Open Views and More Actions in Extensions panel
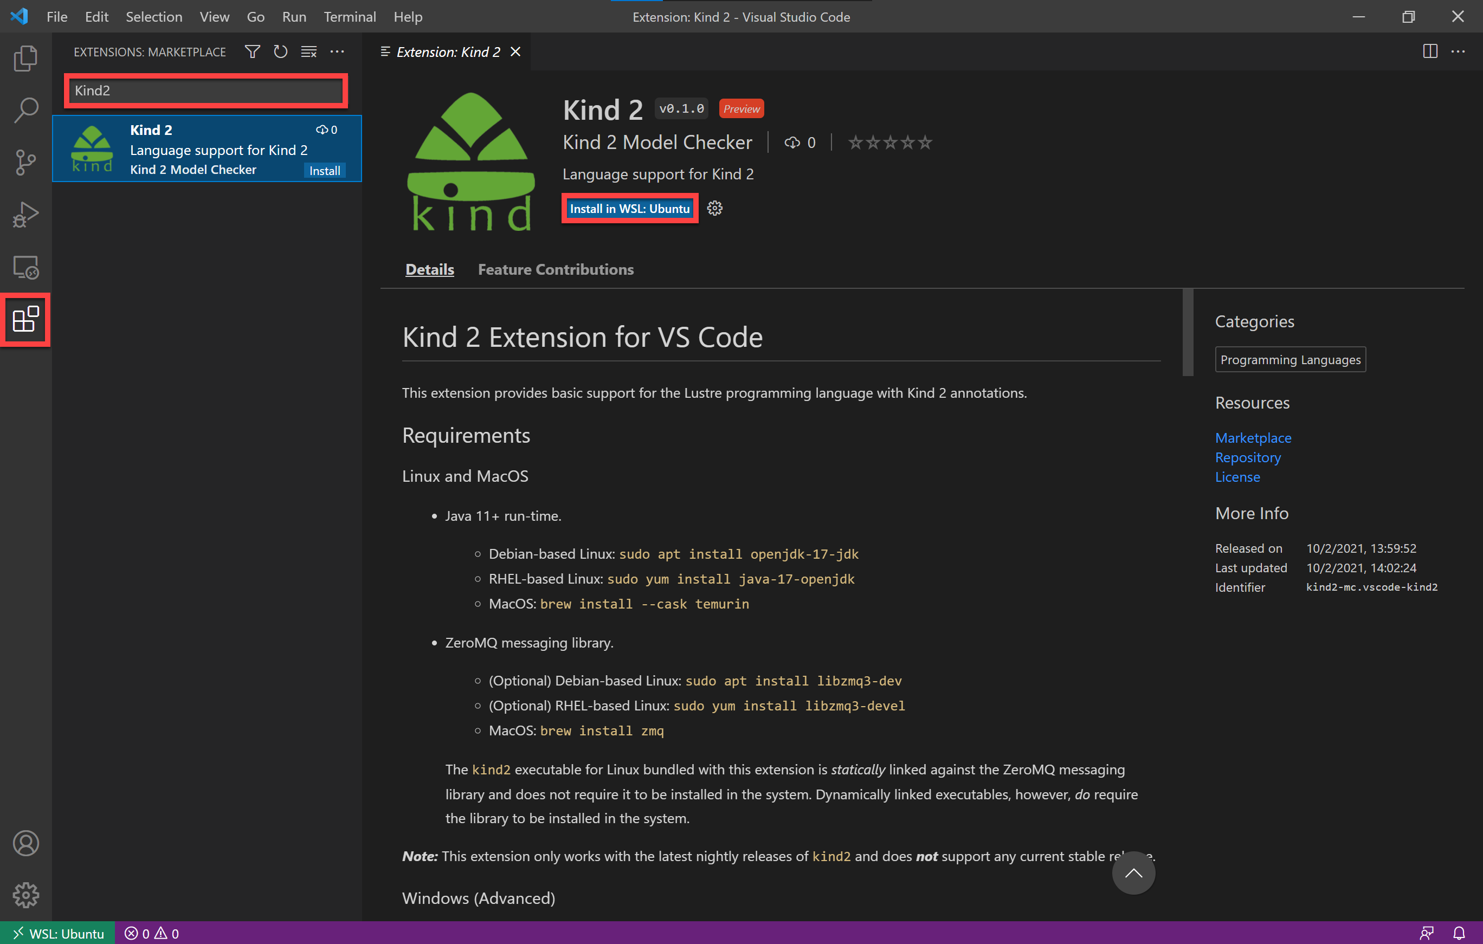The width and height of the screenshot is (1483, 944). [337, 51]
